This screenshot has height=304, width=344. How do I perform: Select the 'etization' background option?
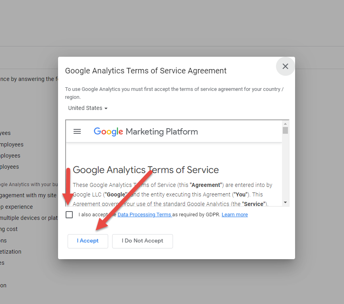(x=11, y=252)
